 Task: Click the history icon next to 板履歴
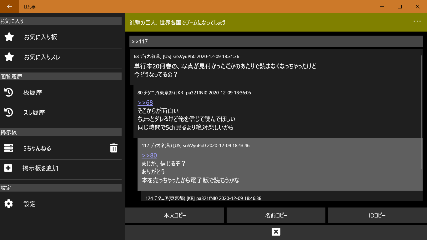pos(9,92)
